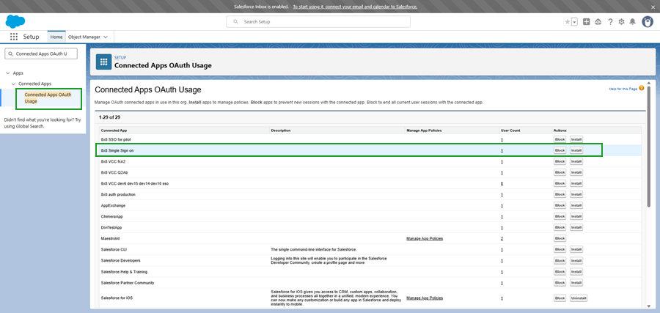Block the 8x8 Single Sign on app
Screen dimensions: 660x313
pos(560,150)
